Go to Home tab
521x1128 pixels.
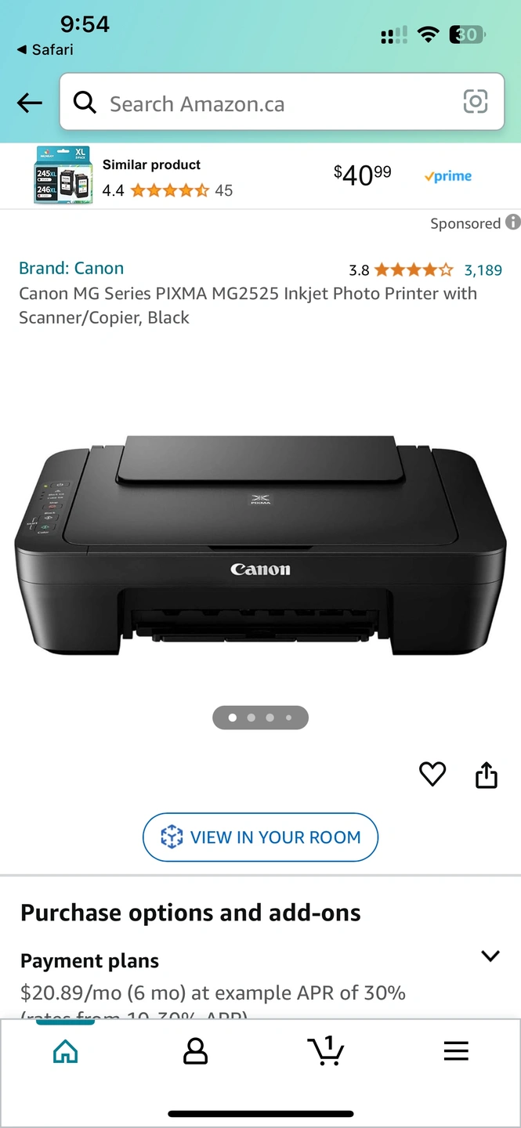point(65,1051)
